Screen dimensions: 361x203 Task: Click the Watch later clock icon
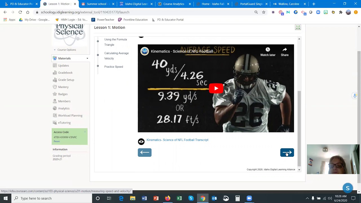coord(268,50)
